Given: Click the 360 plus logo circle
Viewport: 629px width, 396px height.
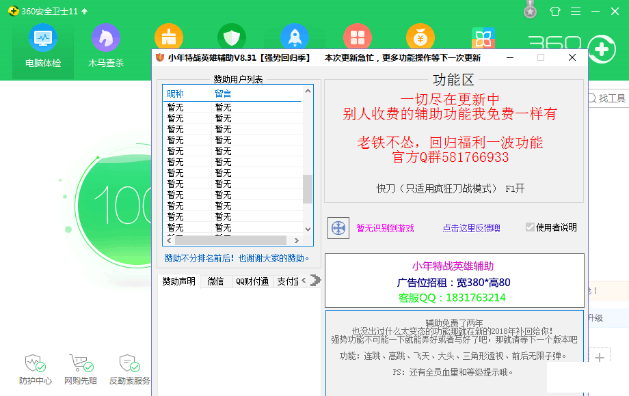Looking at the screenshot, I should pos(602,49).
